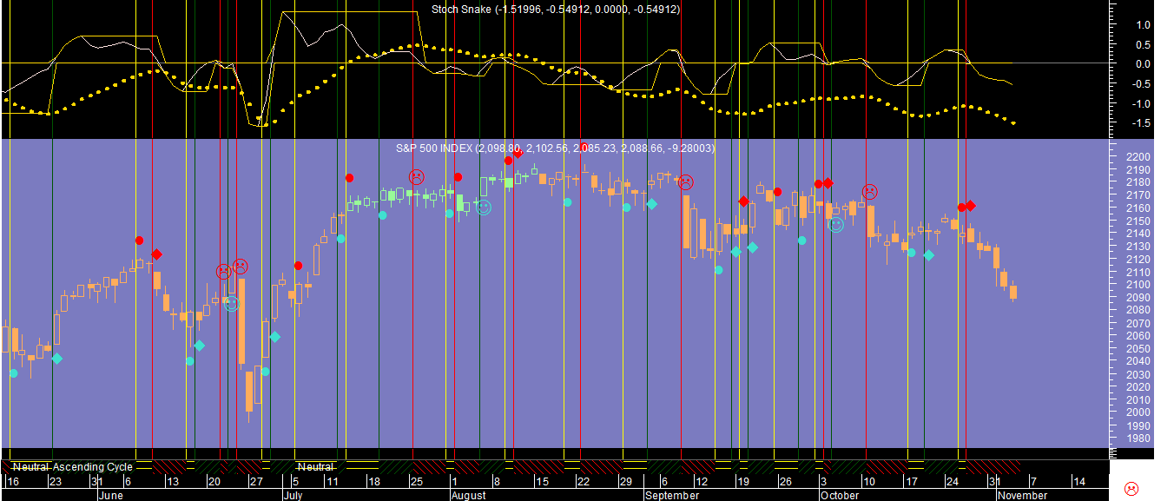1174x501 pixels.
Task: Click the lowest orange candlestick in late June
Action: click(249, 392)
